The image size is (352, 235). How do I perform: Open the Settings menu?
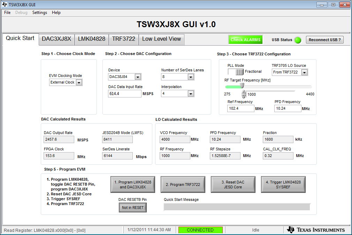coord(39,13)
